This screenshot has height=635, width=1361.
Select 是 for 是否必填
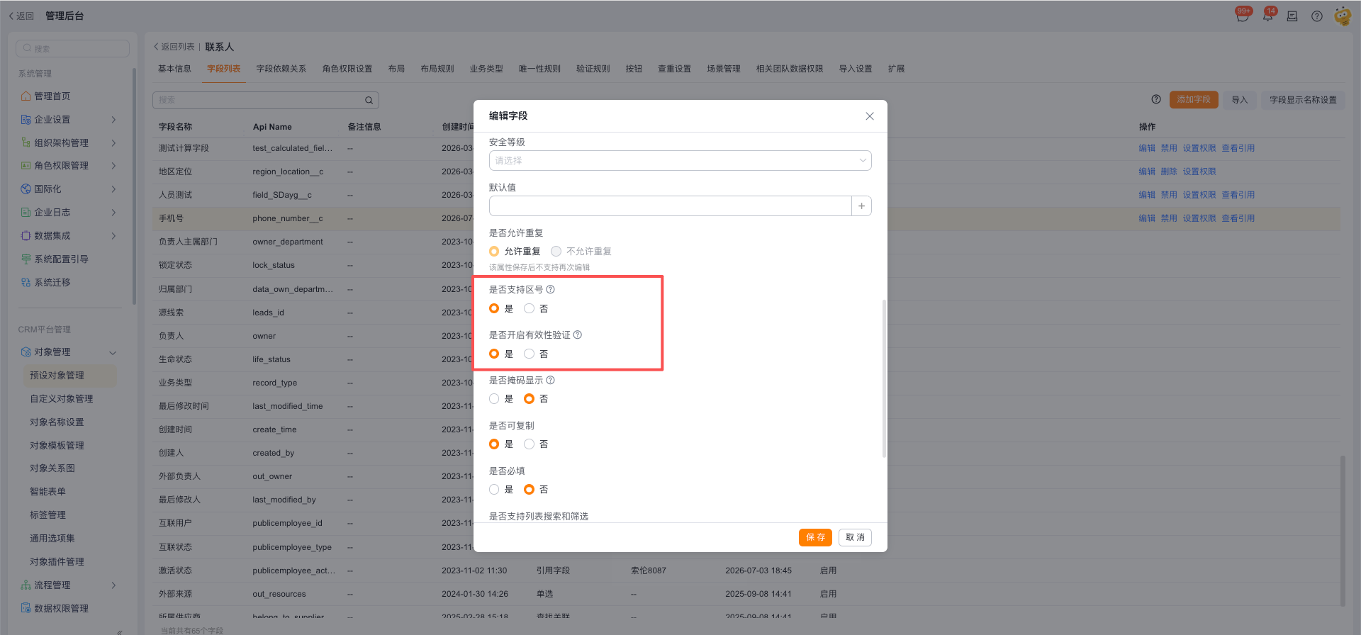pyautogui.click(x=494, y=490)
